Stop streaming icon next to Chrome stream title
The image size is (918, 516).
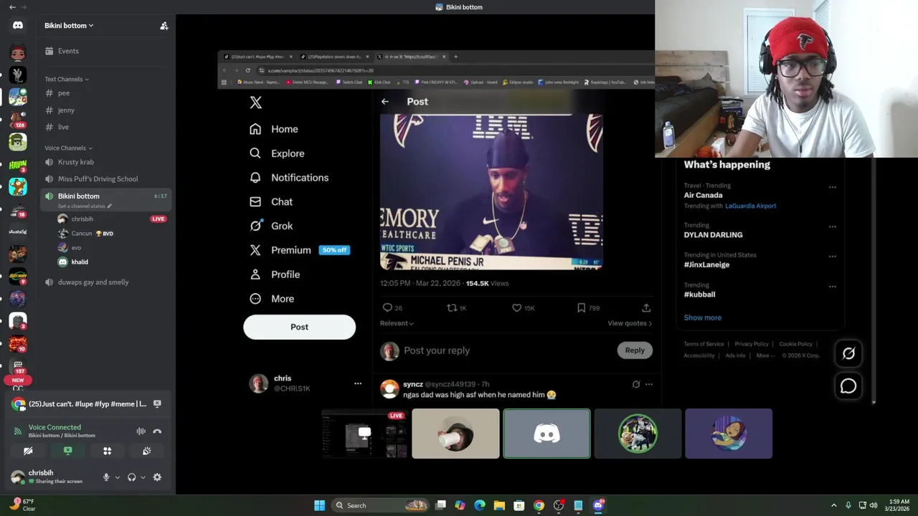[x=157, y=403]
